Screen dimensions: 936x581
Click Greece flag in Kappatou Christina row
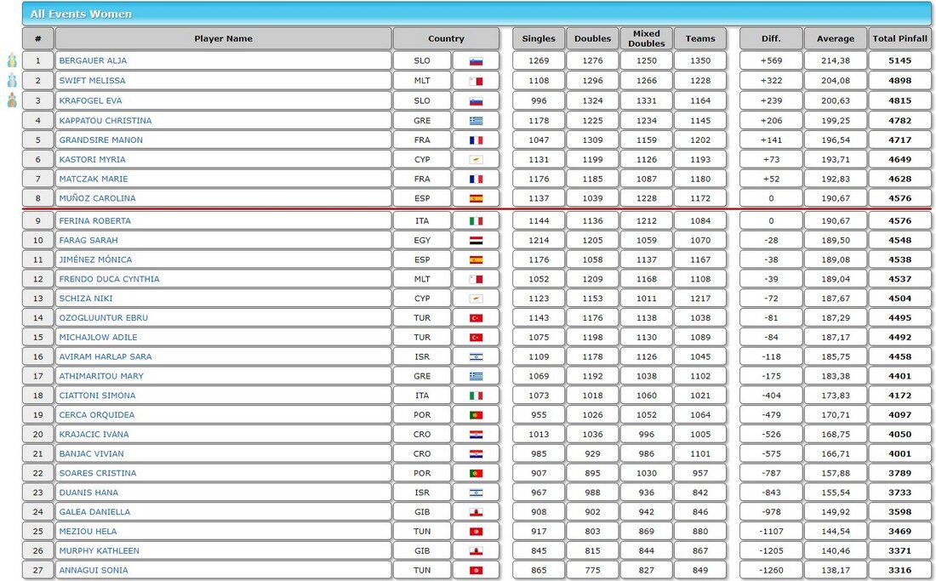[476, 121]
